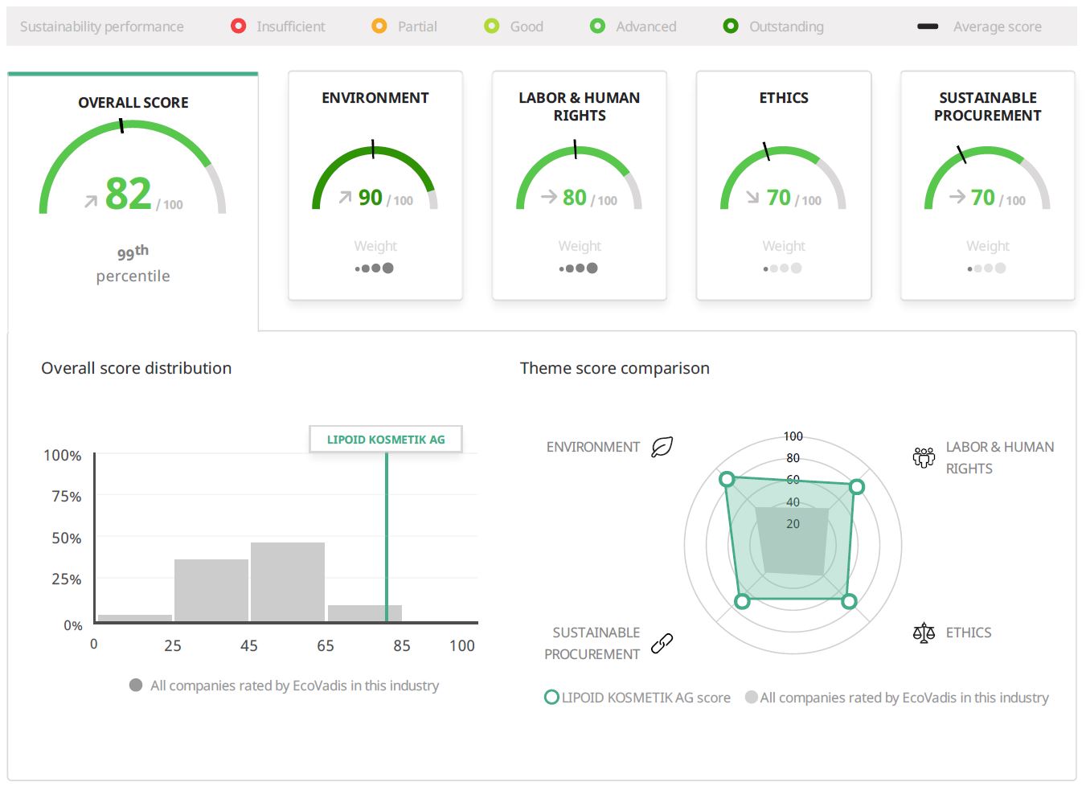Click the large 82 overall score value
The width and height of the screenshot is (1086, 786).
pos(129,194)
